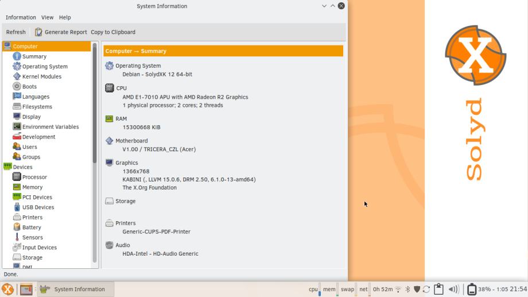Open Memory sidebar entry
528x297 pixels.
(x=28, y=187)
